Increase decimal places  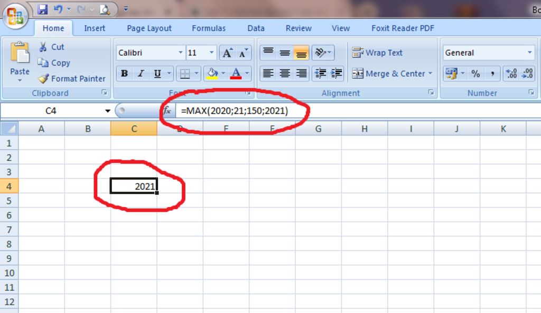point(511,73)
